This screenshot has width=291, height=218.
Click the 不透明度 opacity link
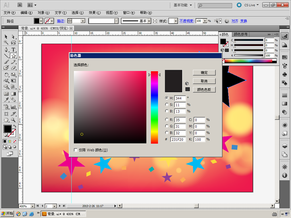click(x=187, y=21)
